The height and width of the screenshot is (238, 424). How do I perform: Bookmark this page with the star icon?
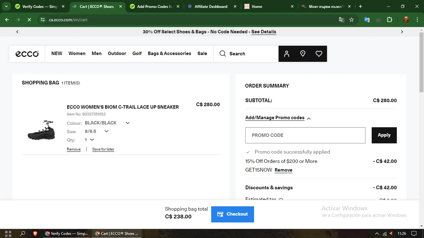(351, 20)
